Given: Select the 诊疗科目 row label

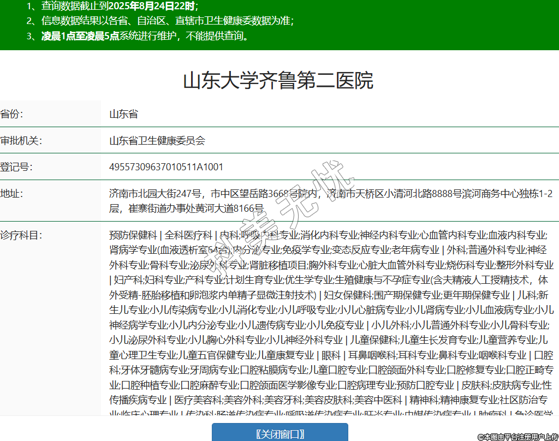Looking at the screenshot, I should coord(21,235).
